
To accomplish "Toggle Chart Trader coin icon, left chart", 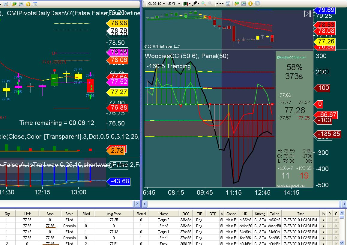I will click(28, 4).
